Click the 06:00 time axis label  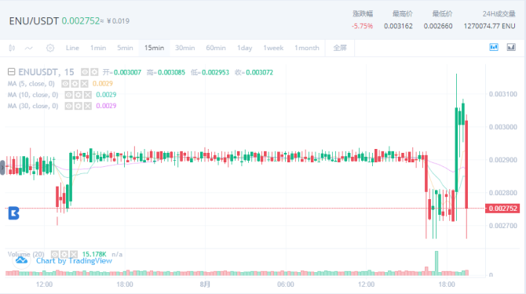[286, 285]
